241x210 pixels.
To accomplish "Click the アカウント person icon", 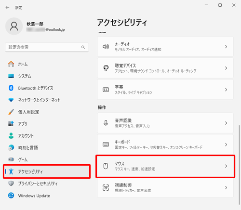I will coord(11,136).
